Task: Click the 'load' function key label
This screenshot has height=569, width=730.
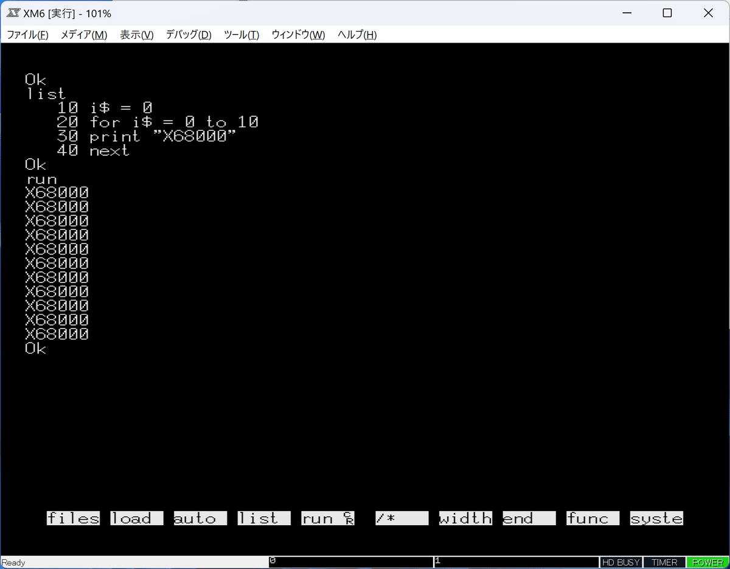Action: click(137, 518)
